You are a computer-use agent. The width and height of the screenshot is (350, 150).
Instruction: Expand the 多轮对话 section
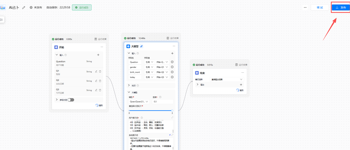tap(57, 100)
